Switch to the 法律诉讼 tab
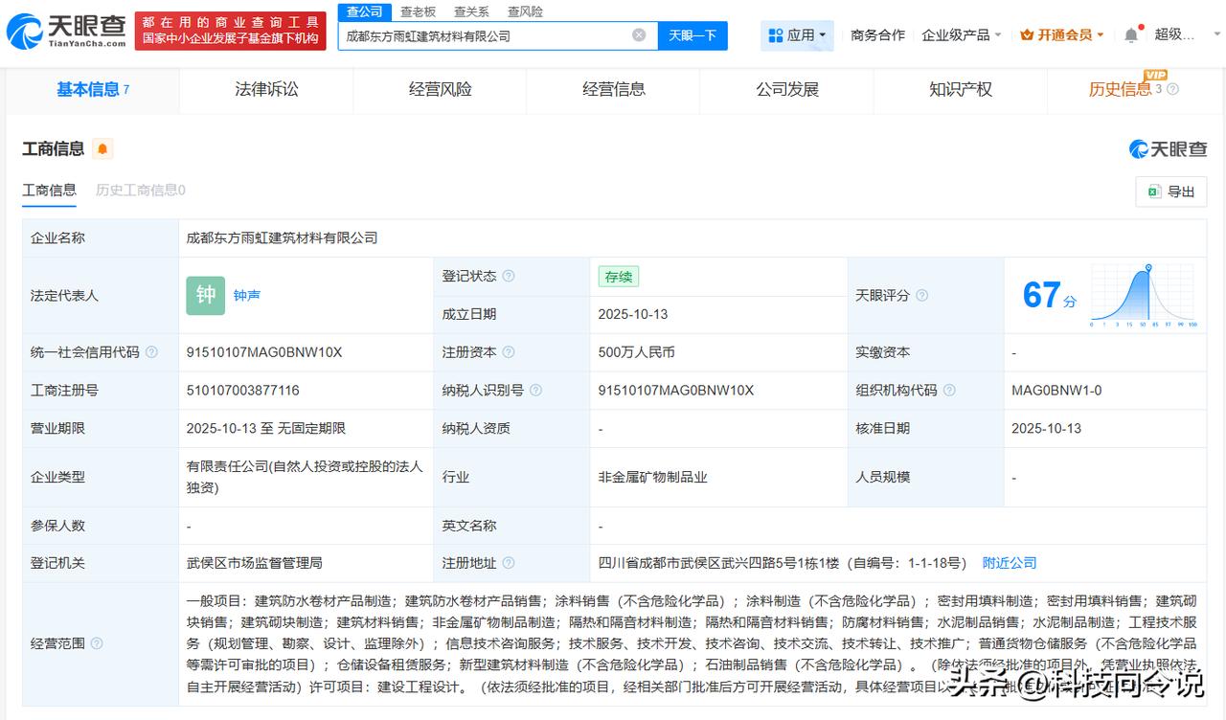The height and width of the screenshot is (720, 1226). coord(266,90)
